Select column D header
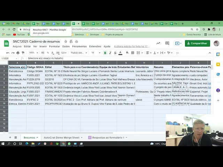This screenshot has width=223, height=167. 71,63
